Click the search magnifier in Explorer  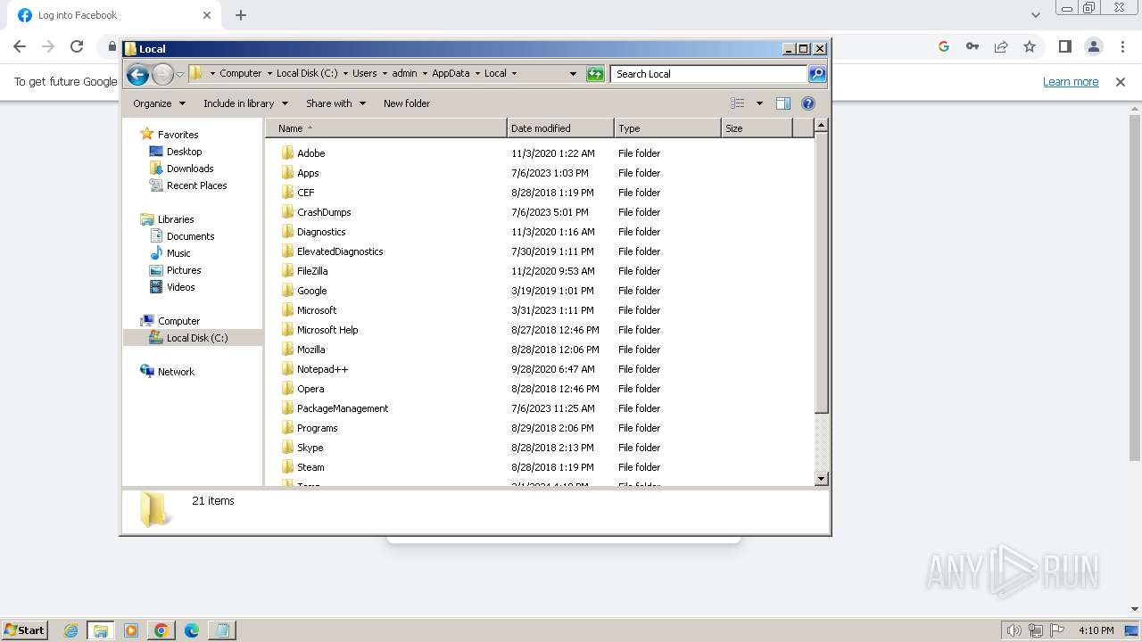point(817,74)
